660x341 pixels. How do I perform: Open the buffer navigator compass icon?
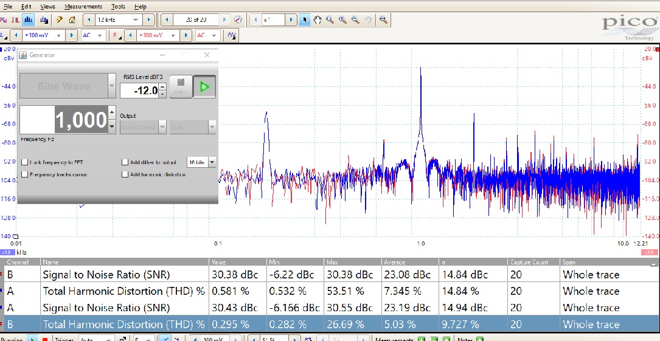click(x=238, y=20)
